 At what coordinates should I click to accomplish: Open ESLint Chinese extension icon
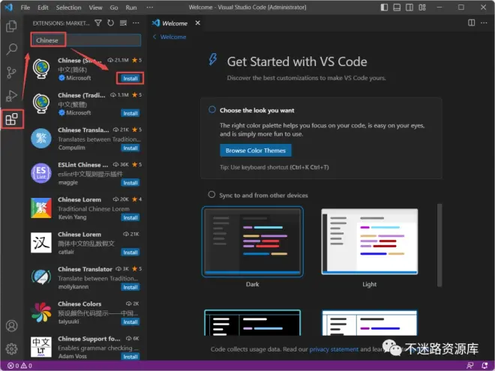click(x=41, y=173)
